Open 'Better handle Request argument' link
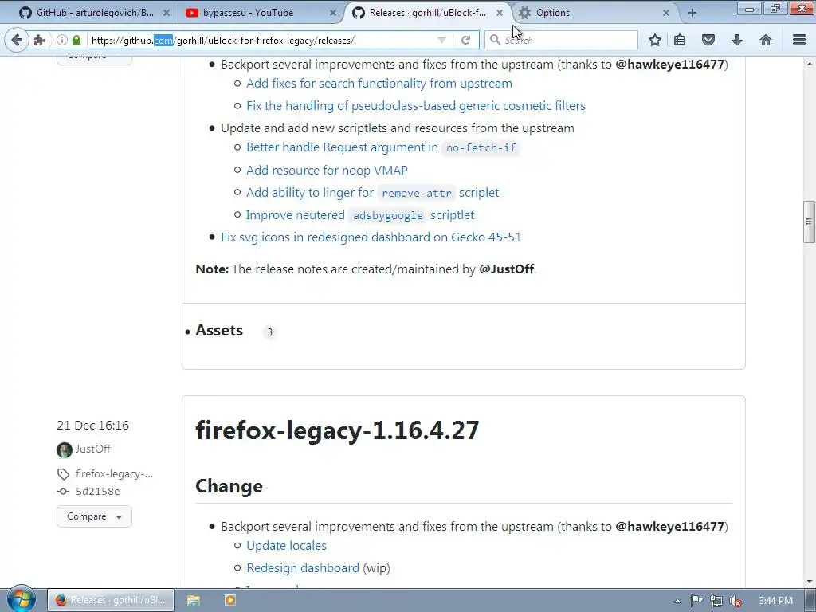This screenshot has height=612, width=816. pos(382,147)
